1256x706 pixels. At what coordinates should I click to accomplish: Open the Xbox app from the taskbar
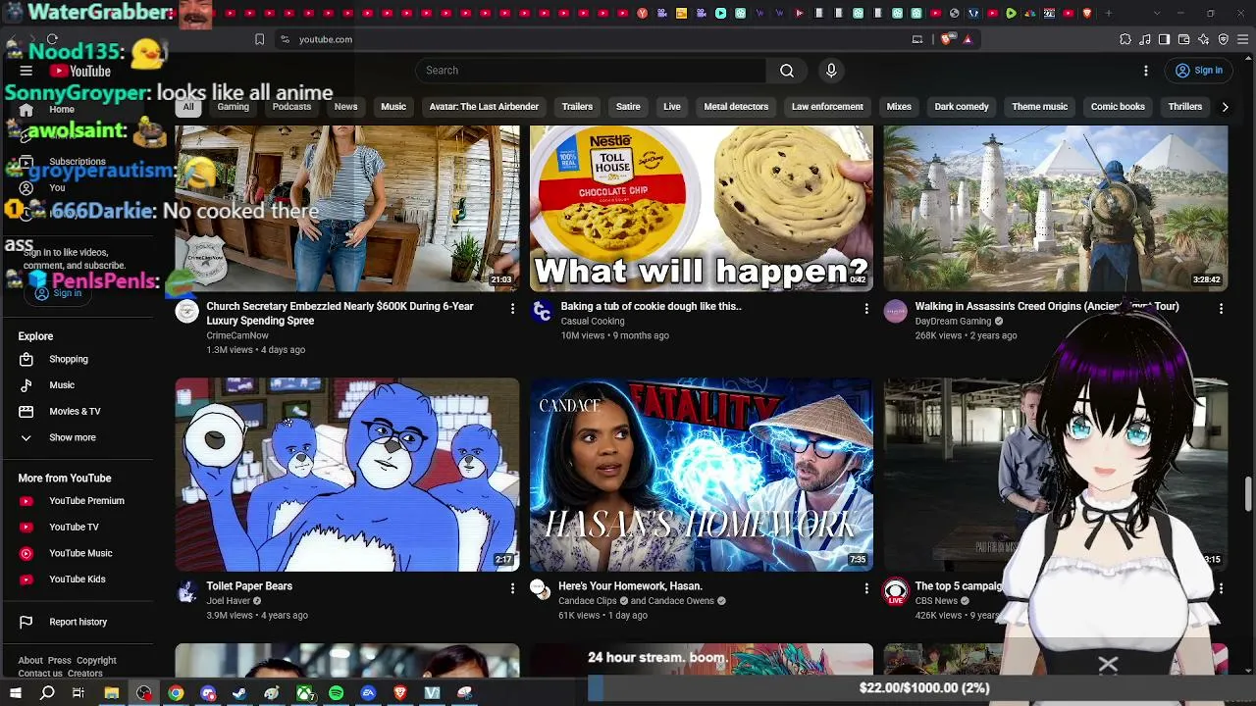pos(304,693)
